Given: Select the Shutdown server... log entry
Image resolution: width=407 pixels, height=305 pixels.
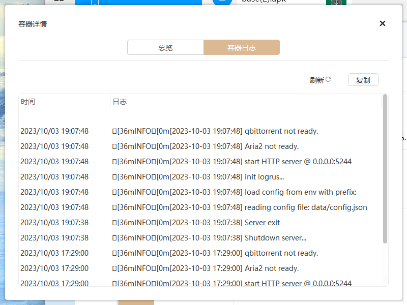Looking at the screenshot, I should [x=200, y=238].
